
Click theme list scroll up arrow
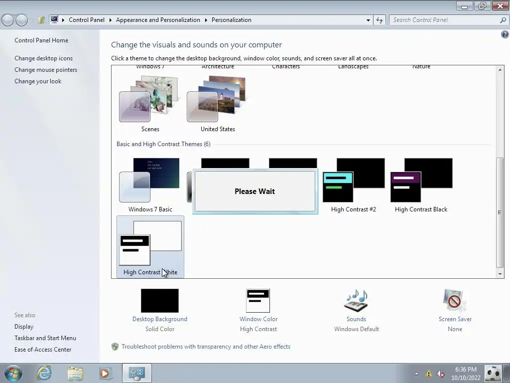[500, 69]
